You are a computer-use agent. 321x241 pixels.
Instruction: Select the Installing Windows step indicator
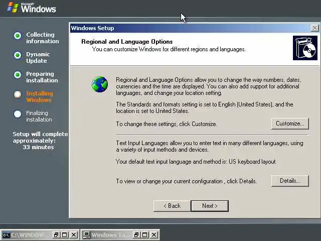click(18, 94)
